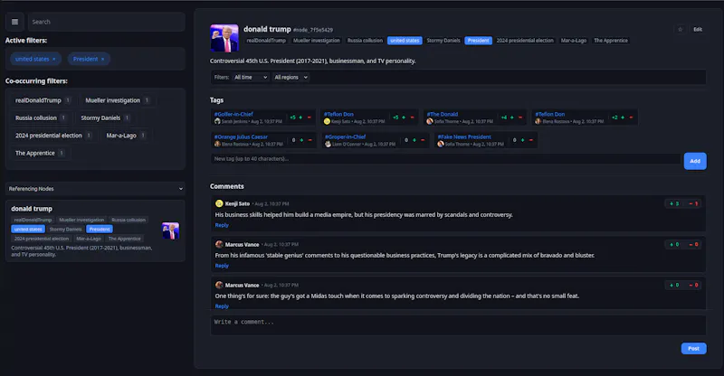Add co-occurring filter 'Russia collusion'
This screenshot has height=376, width=724.
click(40, 118)
